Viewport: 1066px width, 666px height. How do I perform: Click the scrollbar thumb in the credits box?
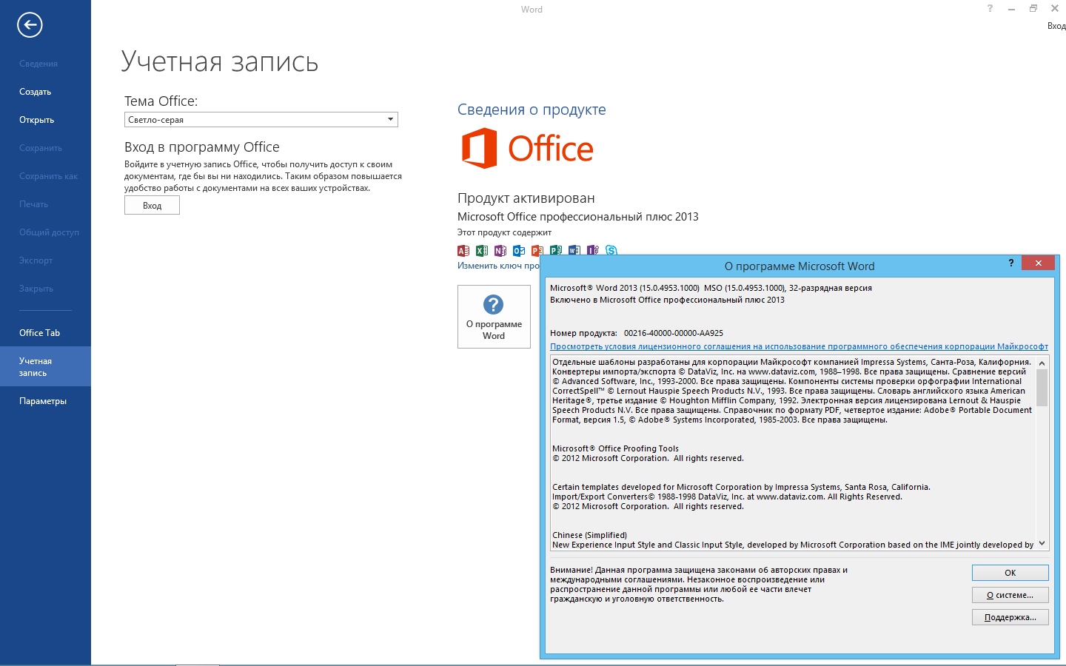[x=1042, y=388]
